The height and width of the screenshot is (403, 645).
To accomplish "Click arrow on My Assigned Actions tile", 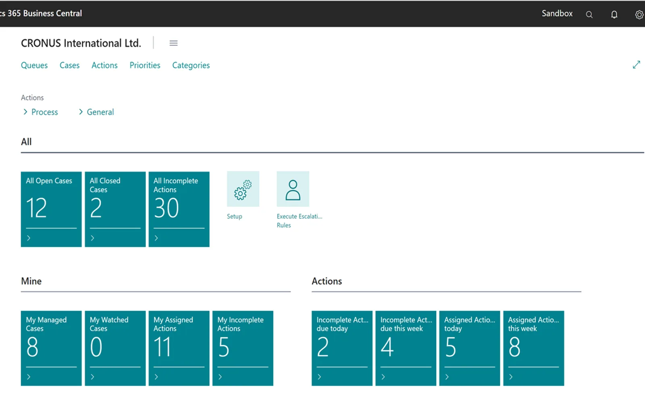I will 156,377.
